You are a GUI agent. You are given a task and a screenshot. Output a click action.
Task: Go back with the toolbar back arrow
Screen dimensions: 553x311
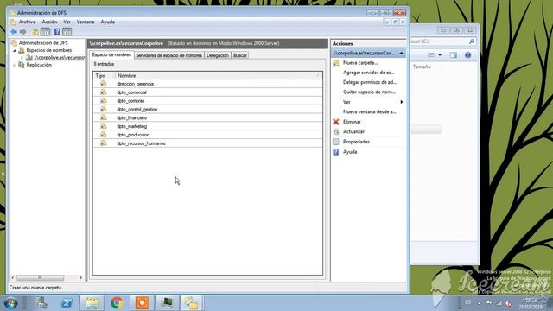coord(14,32)
